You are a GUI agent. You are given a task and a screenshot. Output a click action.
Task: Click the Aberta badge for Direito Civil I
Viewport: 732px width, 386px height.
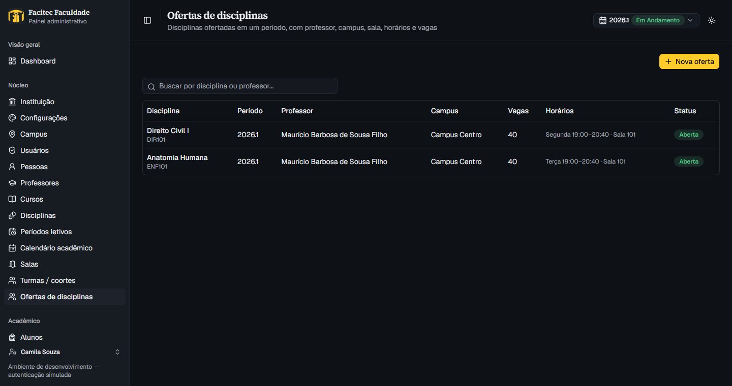[689, 135]
